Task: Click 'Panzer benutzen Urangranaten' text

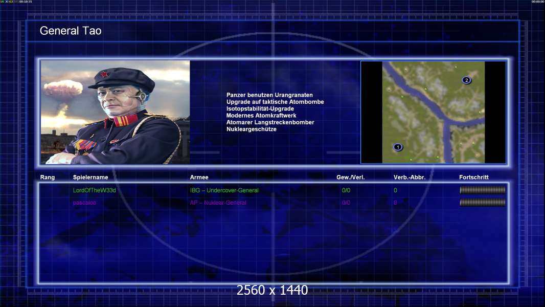Action: [x=269, y=95]
